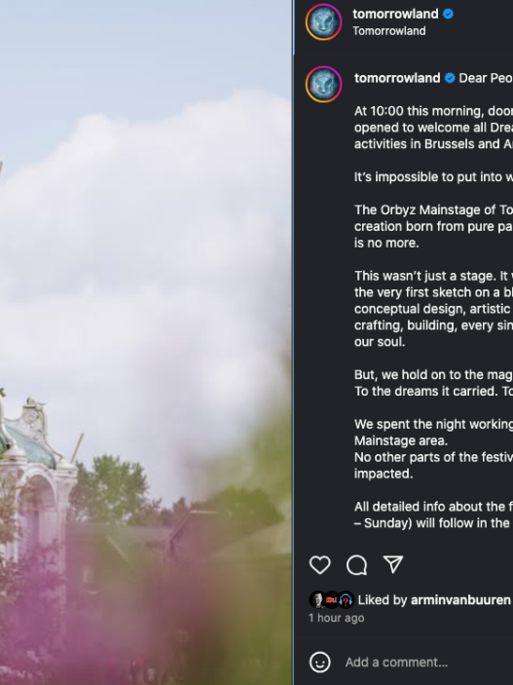
Task: Click the '1 hour ago' timestamp
Action: [x=336, y=618]
